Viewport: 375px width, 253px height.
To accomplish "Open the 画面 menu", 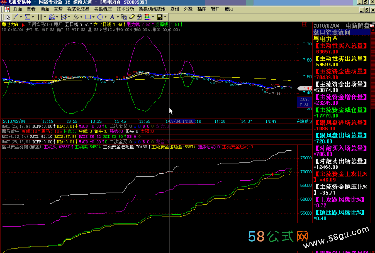I will click(45, 9).
